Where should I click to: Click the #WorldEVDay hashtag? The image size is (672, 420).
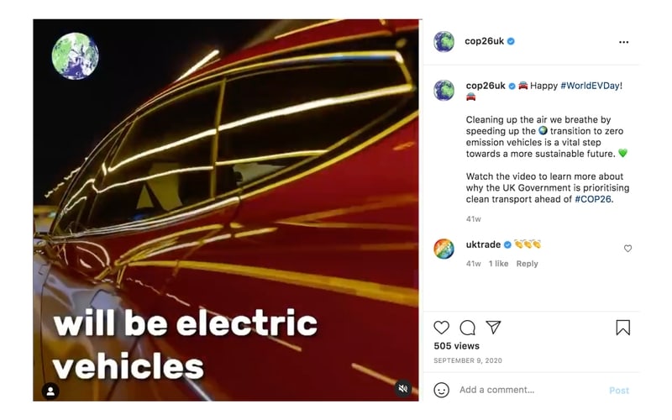(591, 86)
